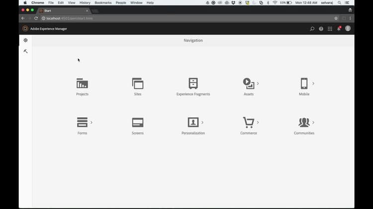
Task: Close the Start tab
Action: (x=87, y=11)
